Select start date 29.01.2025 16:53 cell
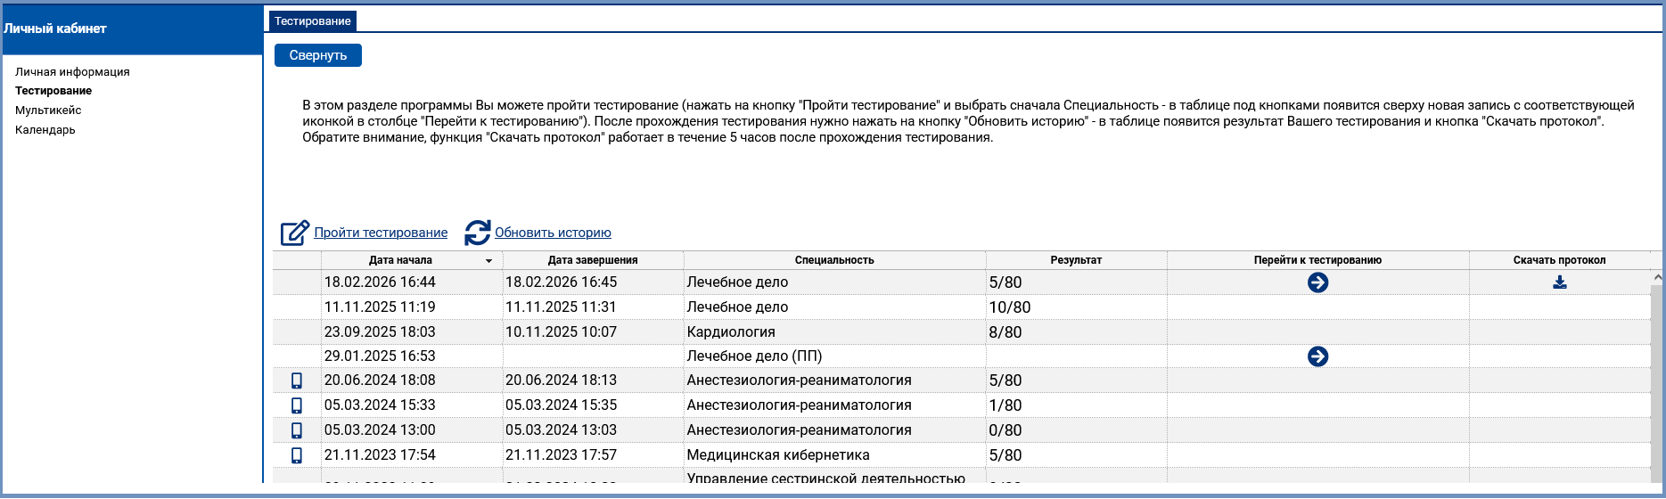The height and width of the screenshot is (499, 1666). (412, 356)
